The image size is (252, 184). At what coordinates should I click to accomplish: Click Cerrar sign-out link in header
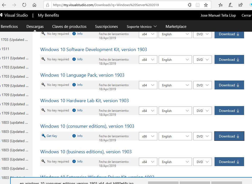247,15
